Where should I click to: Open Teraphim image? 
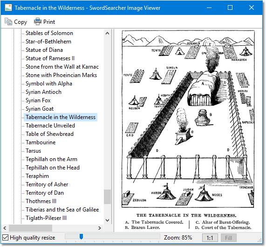click(37, 176)
